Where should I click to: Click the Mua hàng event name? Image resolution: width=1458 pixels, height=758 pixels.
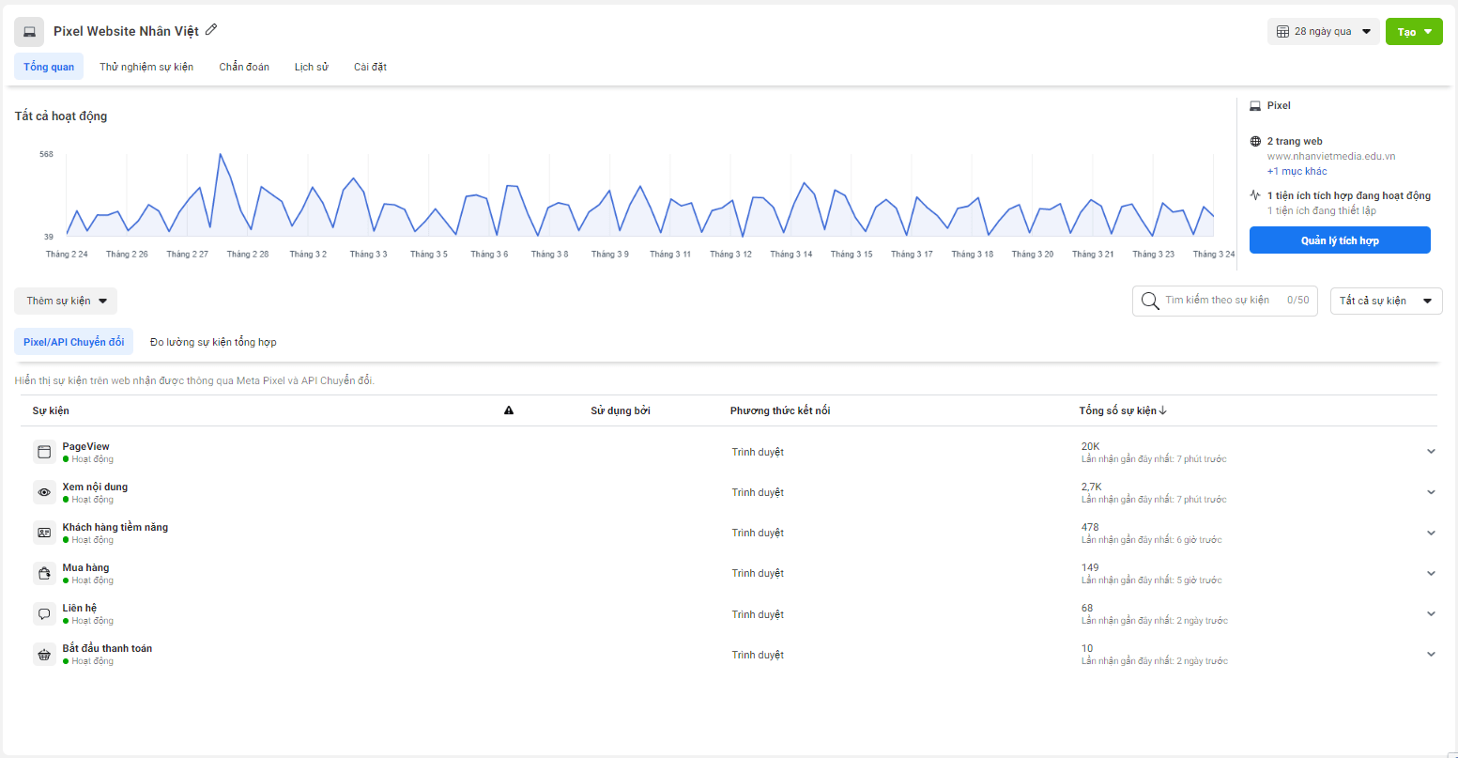click(x=85, y=567)
